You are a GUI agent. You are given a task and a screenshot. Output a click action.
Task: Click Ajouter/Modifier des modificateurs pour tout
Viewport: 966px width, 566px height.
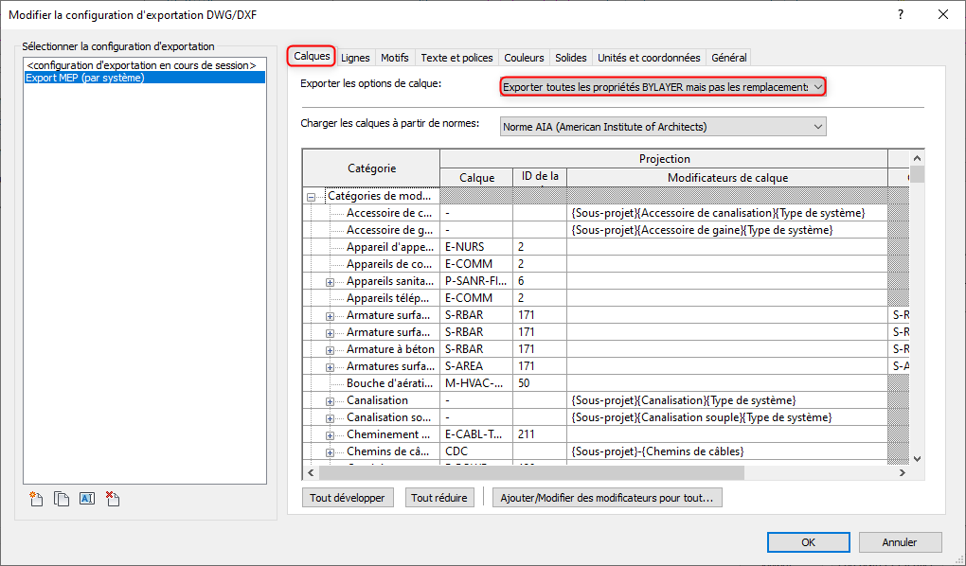(607, 498)
